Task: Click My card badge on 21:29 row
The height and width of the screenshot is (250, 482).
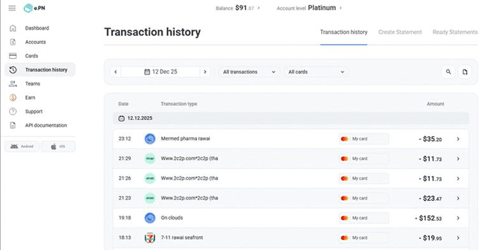Action: pyautogui.click(x=363, y=159)
